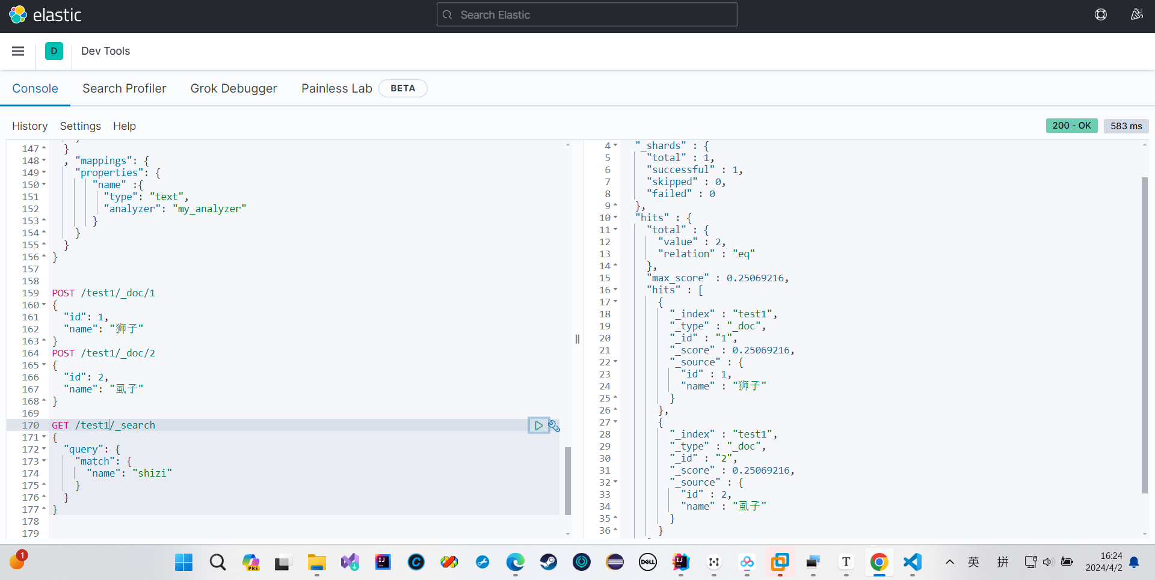Click the response pane vertical scrollbar thumb
1155x580 pixels.
click(x=1145, y=335)
